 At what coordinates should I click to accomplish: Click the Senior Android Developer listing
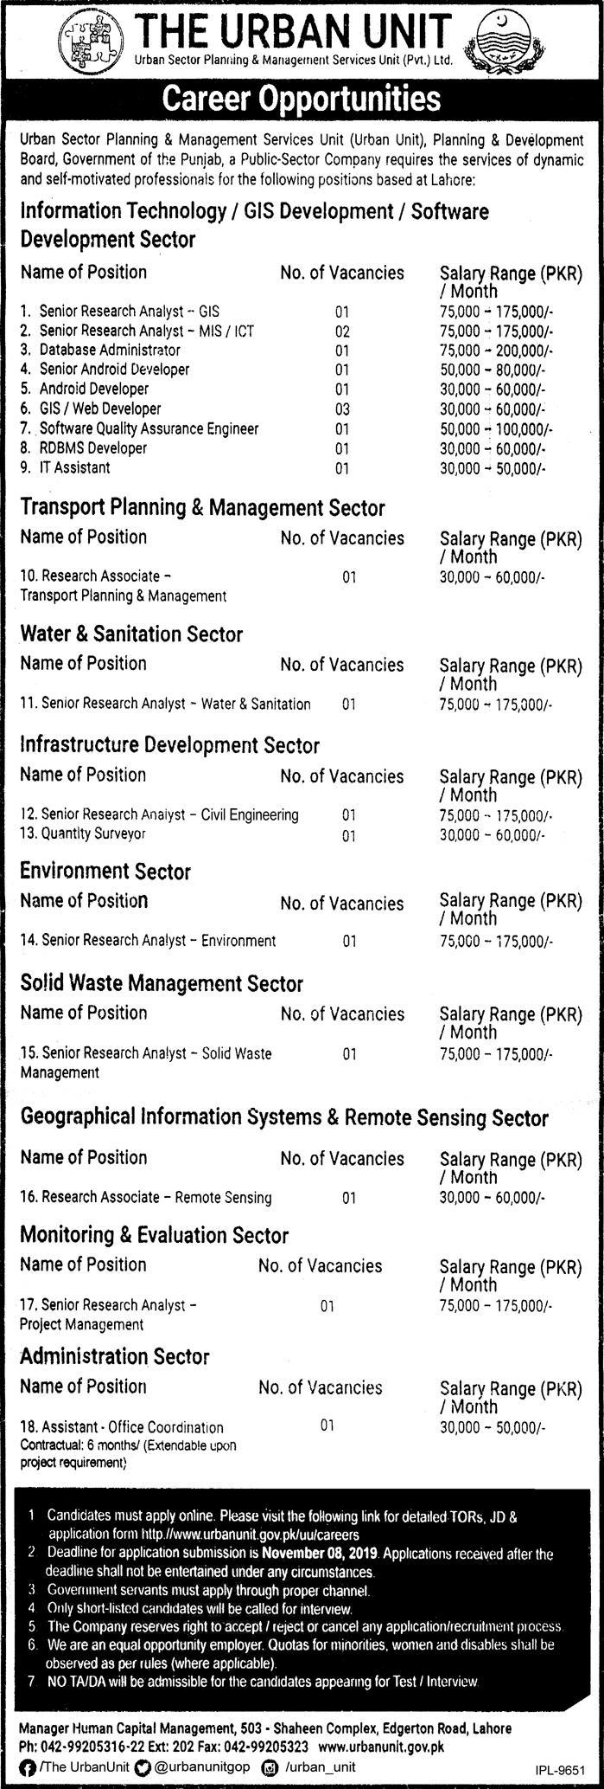(x=114, y=370)
